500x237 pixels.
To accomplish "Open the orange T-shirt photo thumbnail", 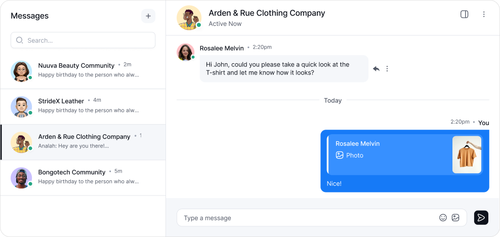I will 467,154.
